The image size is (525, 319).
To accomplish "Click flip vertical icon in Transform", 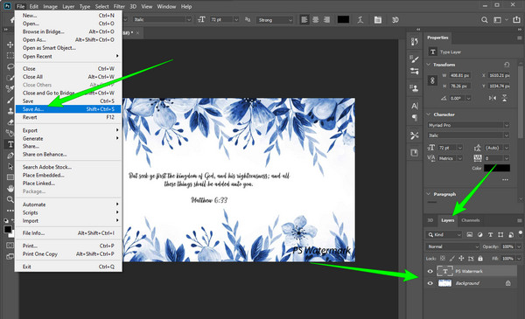I will click(504, 98).
